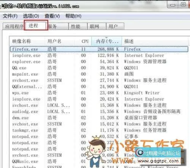Sort processes by the CPU column header
Viewport: 190px width, 168px height.
[x=83, y=41]
